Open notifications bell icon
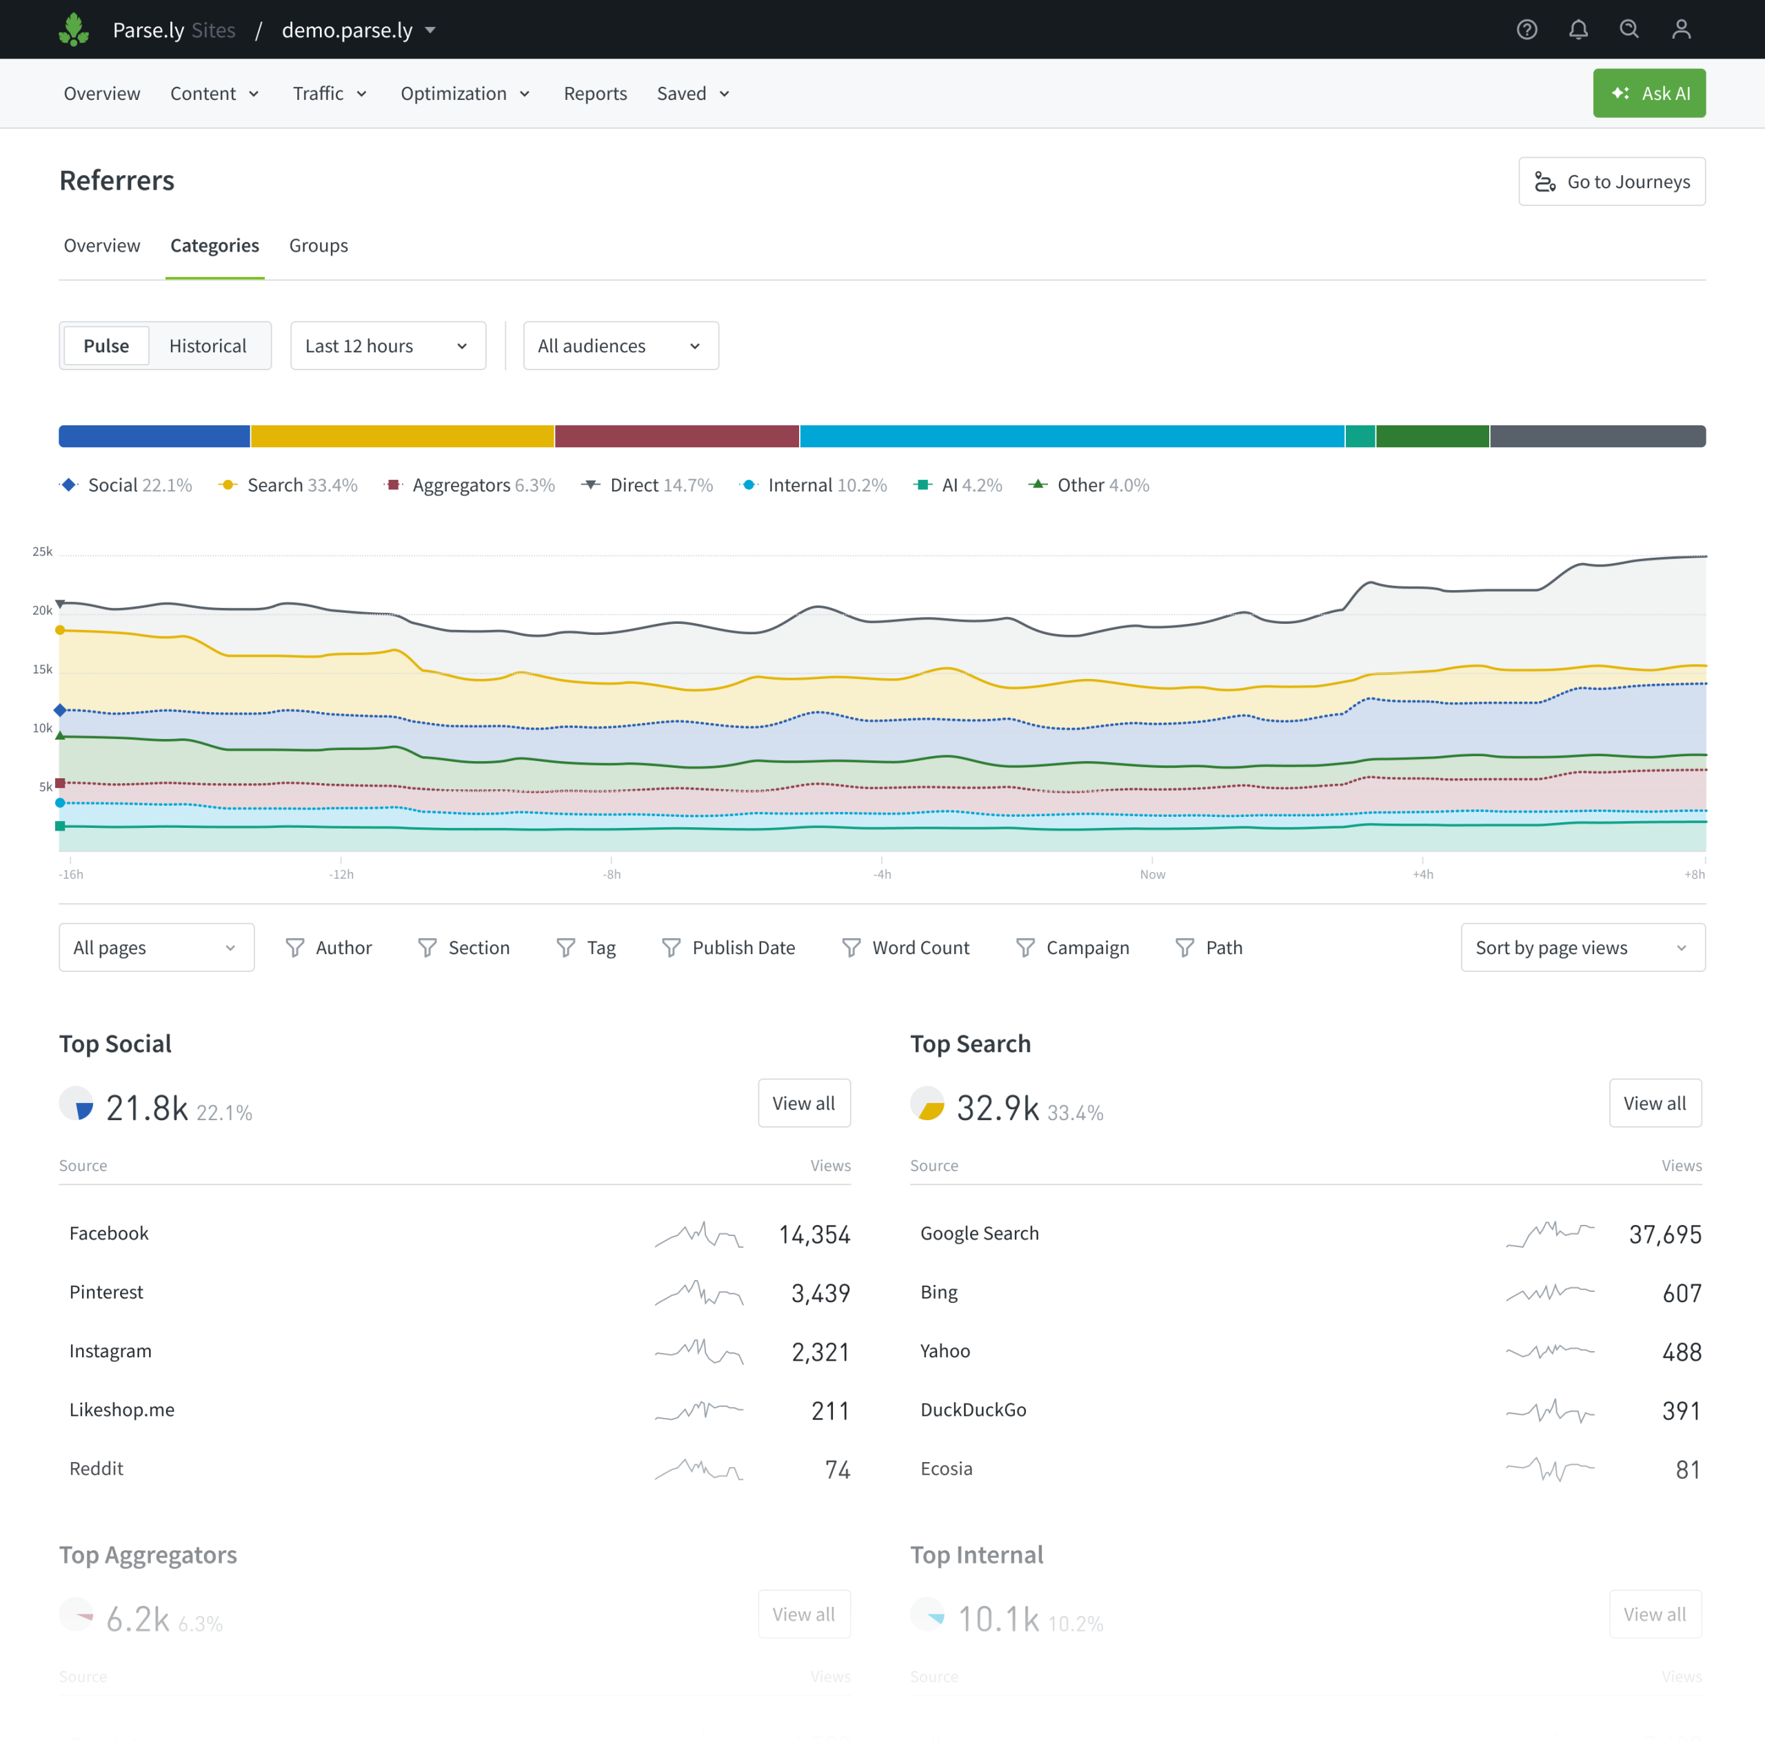The image size is (1765, 1744). 1577,29
